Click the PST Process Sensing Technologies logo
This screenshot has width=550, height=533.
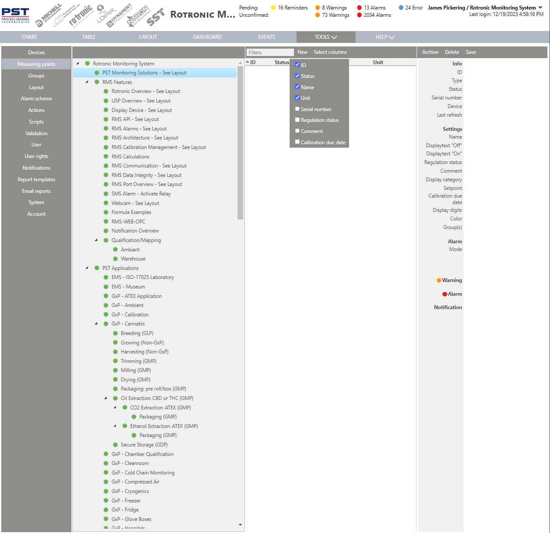(x=15, y=15)
